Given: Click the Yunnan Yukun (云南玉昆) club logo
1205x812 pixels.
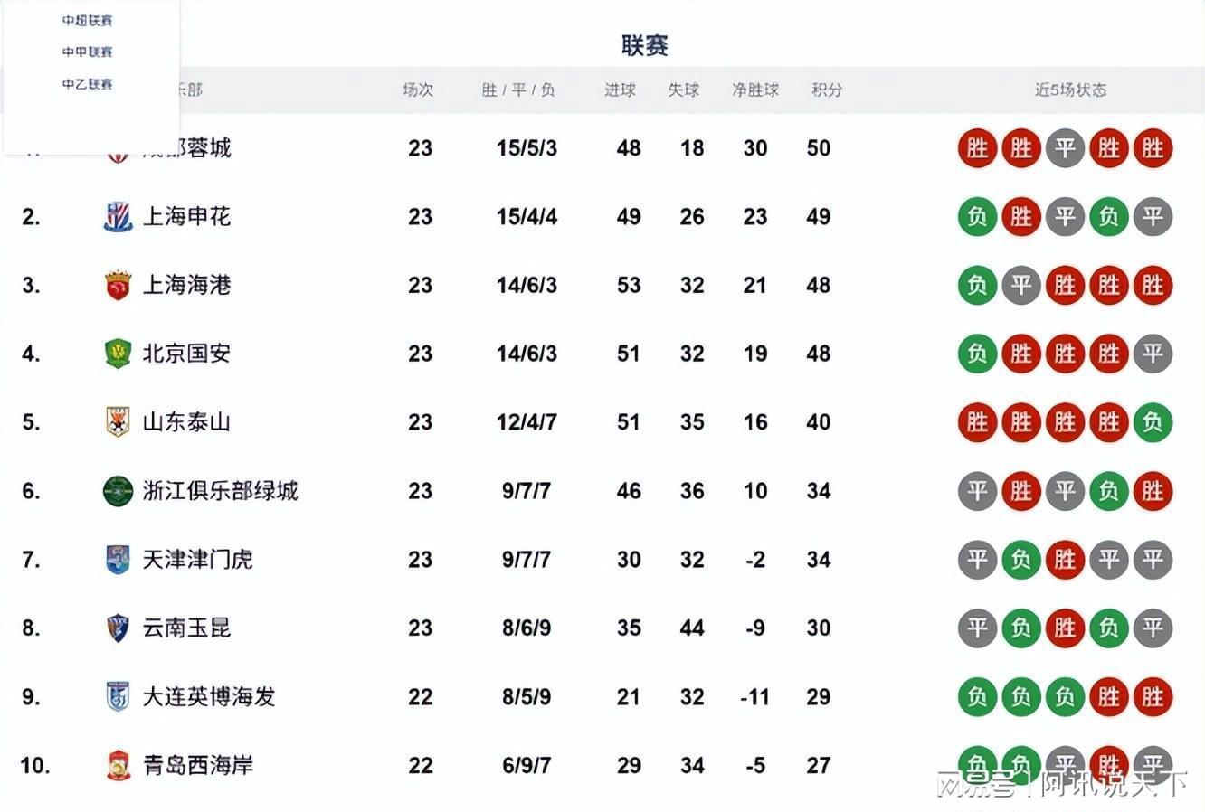Looking at the screenshot, I should (x=118, y=628).
